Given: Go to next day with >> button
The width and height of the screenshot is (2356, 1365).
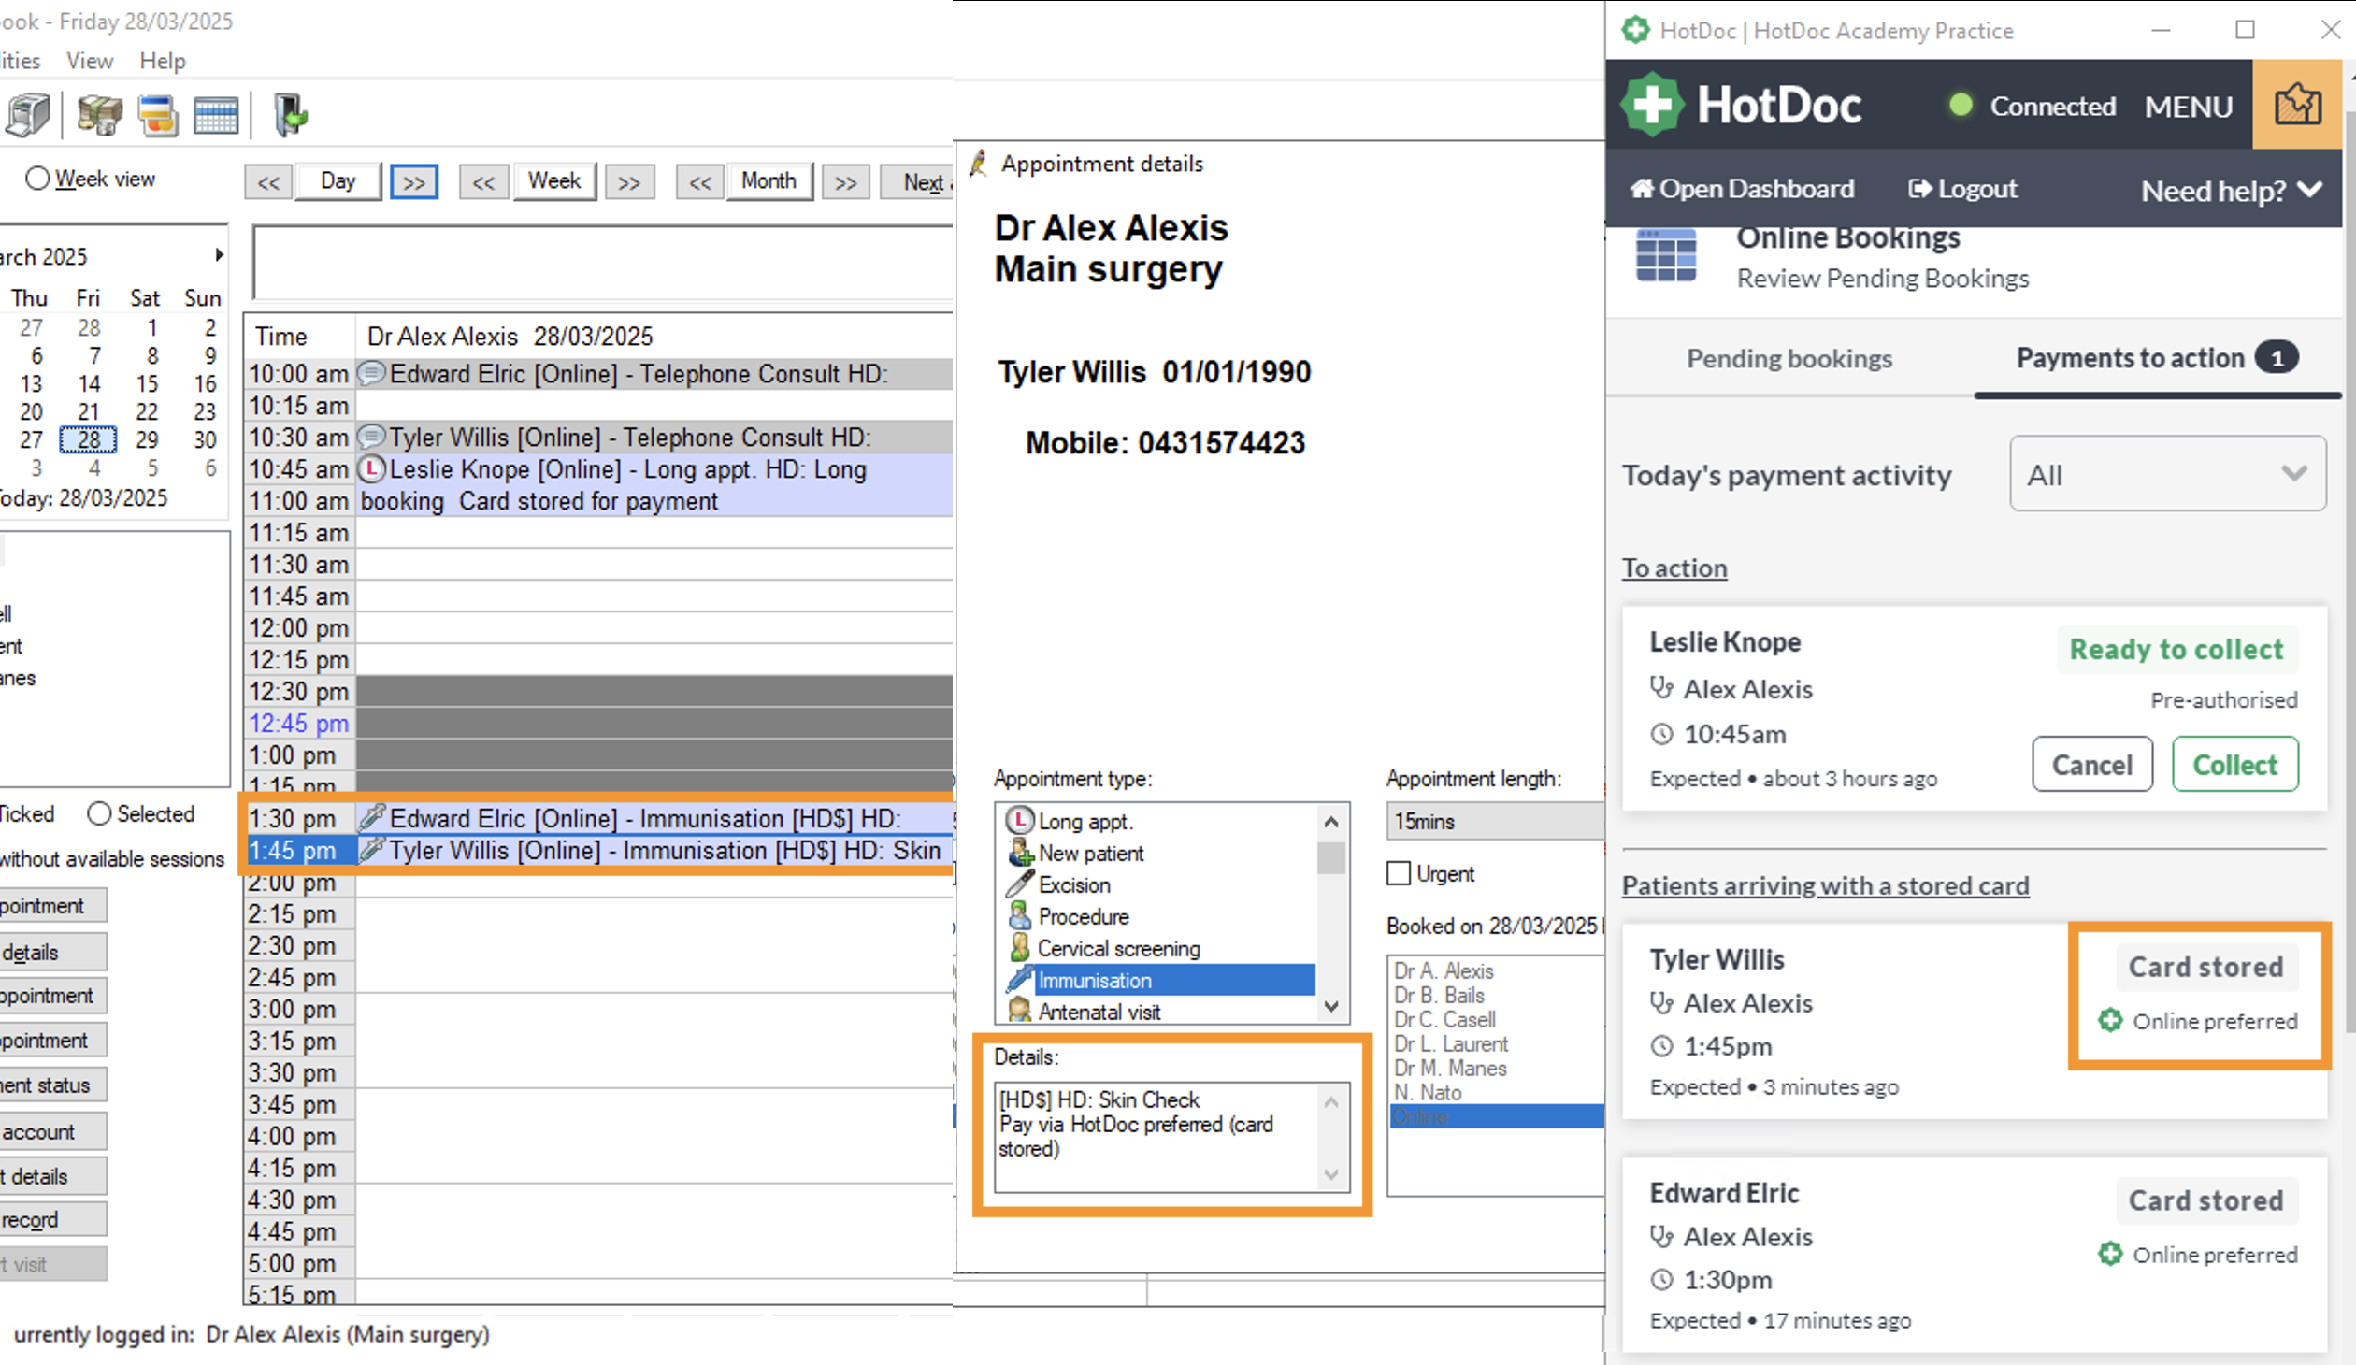Looking at the screenshot, I should pyautogui.click(x=413, y=182).
